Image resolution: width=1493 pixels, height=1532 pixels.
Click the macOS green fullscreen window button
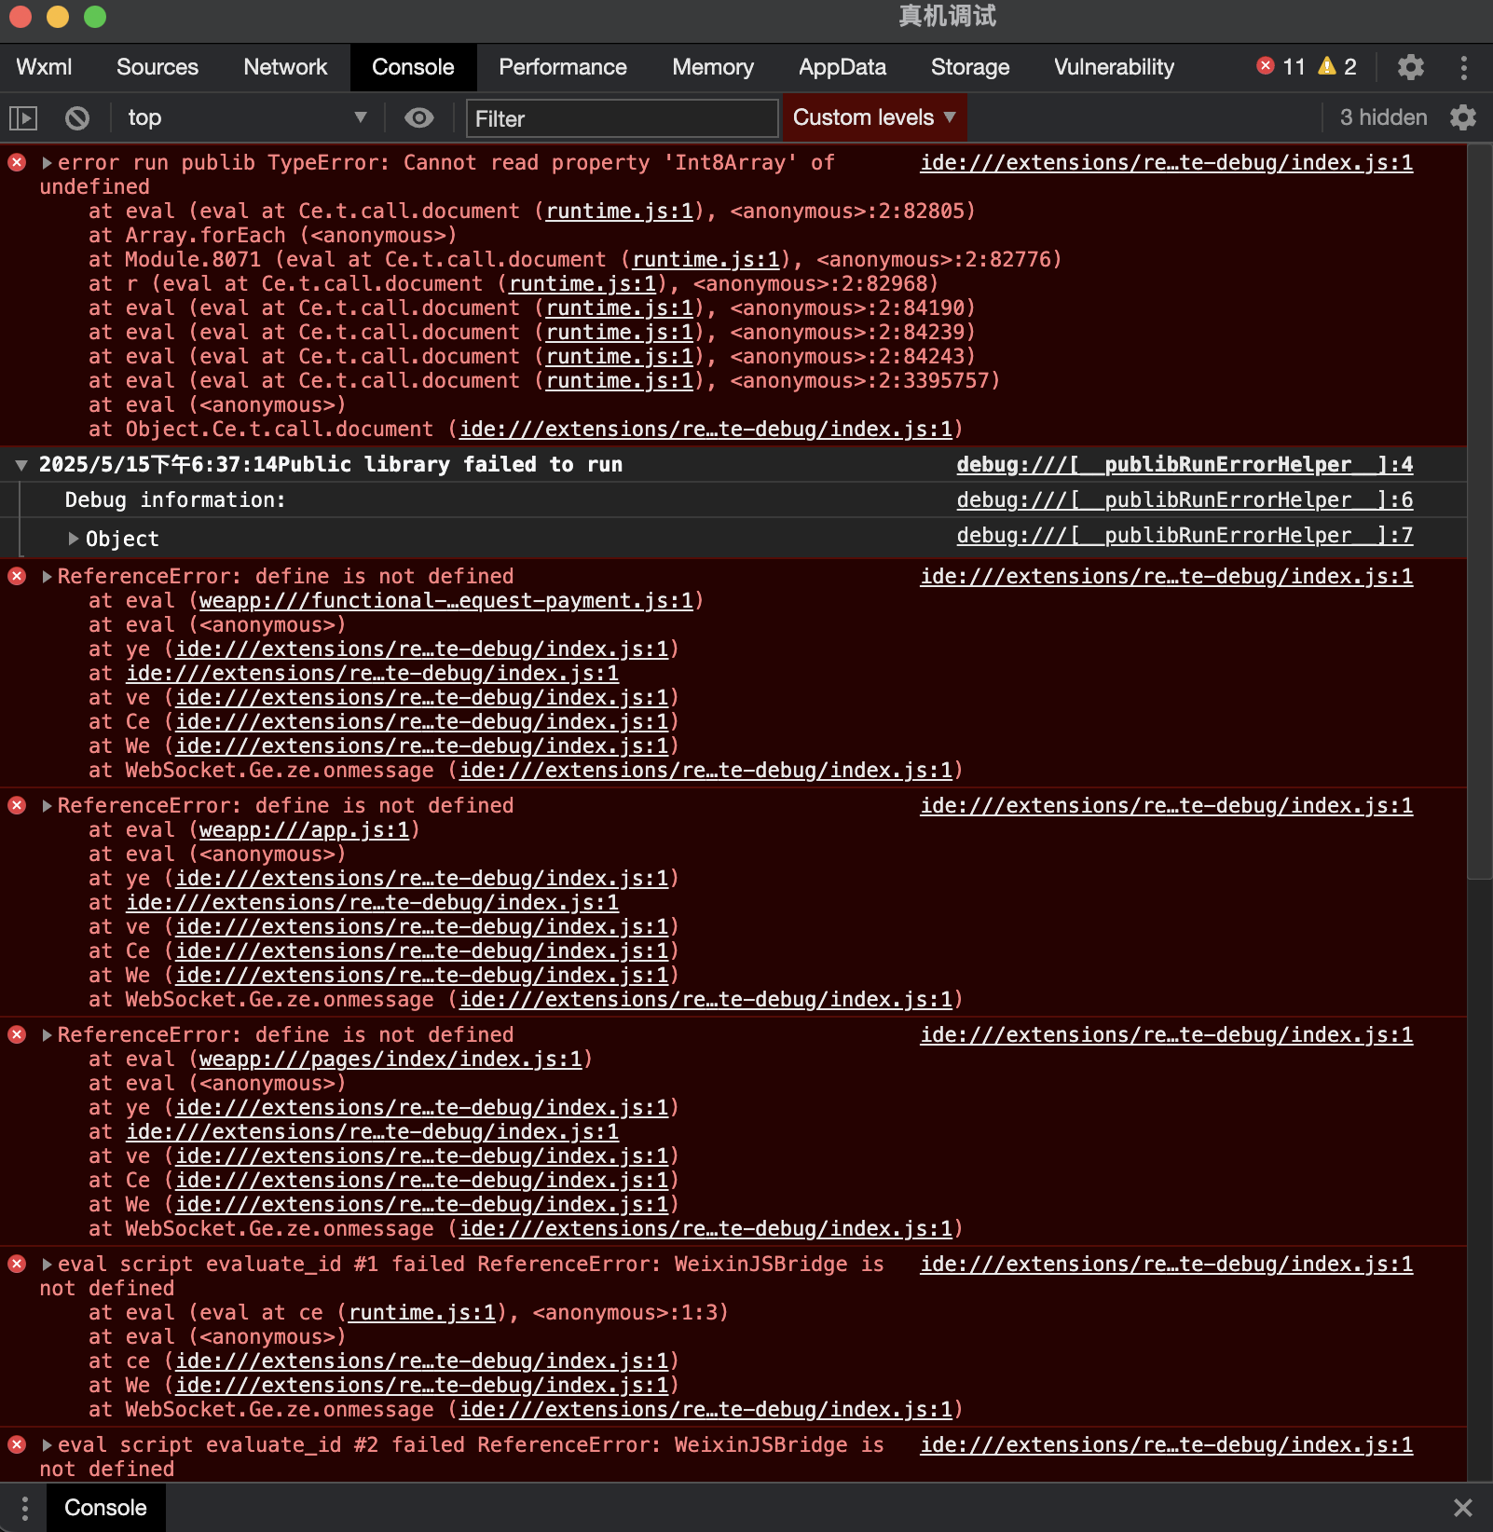95,17
